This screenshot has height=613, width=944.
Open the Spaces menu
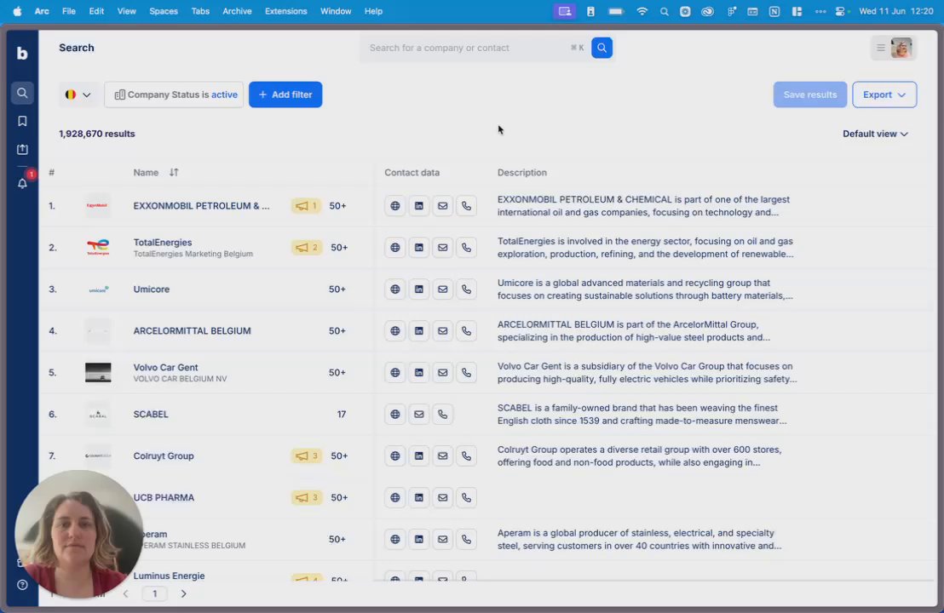[x=163, y=11]
